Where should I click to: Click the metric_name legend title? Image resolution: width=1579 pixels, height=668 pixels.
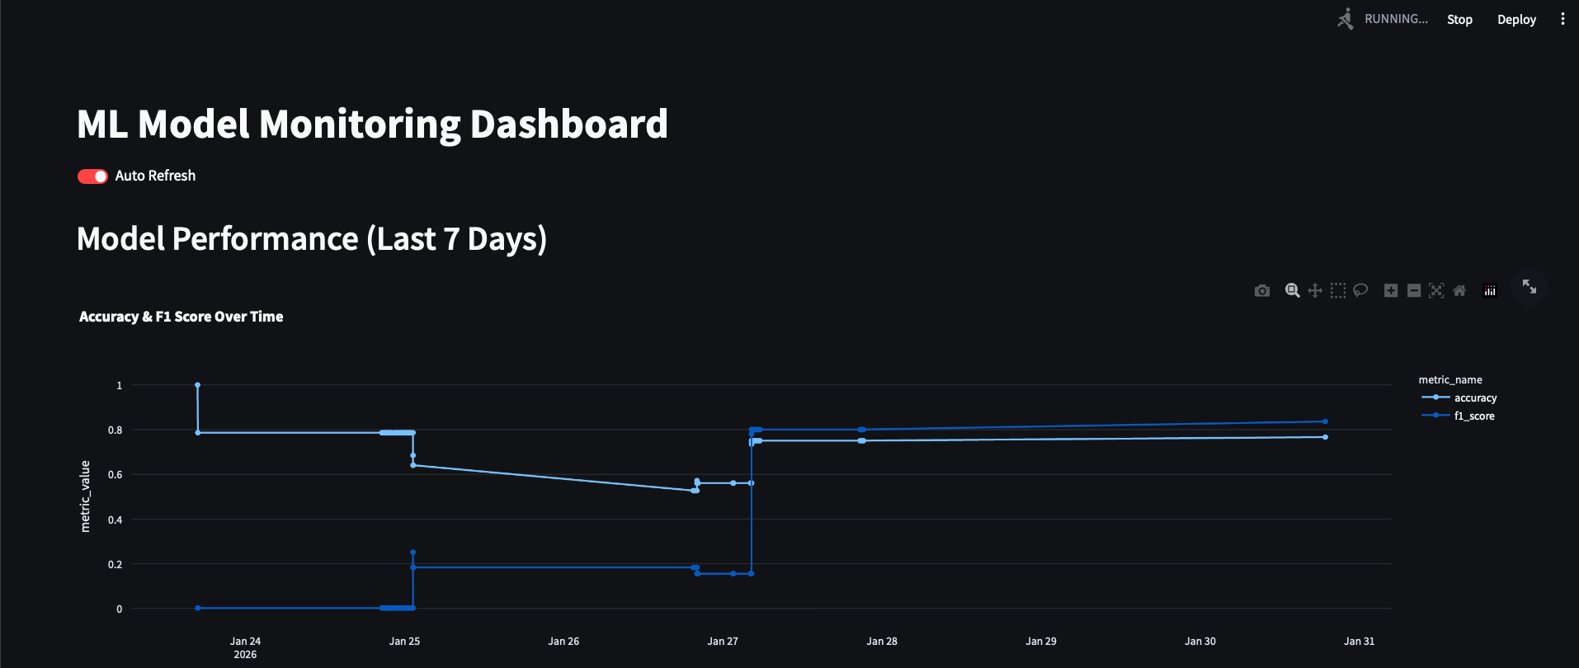pyautogui.click(x=1450, y=379)
